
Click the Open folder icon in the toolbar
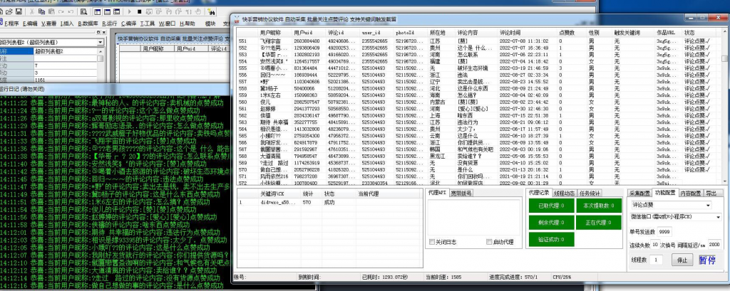click(9, 11)
